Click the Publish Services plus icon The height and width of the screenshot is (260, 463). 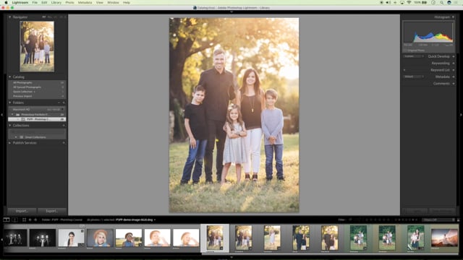pyautogui.click(x=64, y=143)
